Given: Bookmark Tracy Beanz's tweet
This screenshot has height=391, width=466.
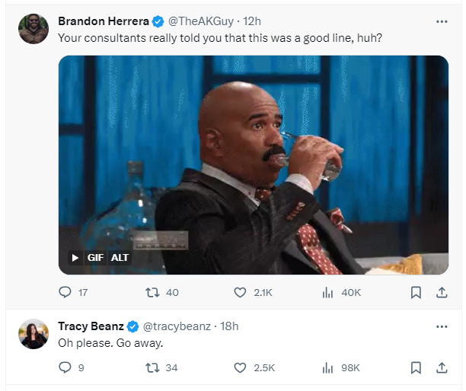Looking at the screenshot, I should (416, 368).
